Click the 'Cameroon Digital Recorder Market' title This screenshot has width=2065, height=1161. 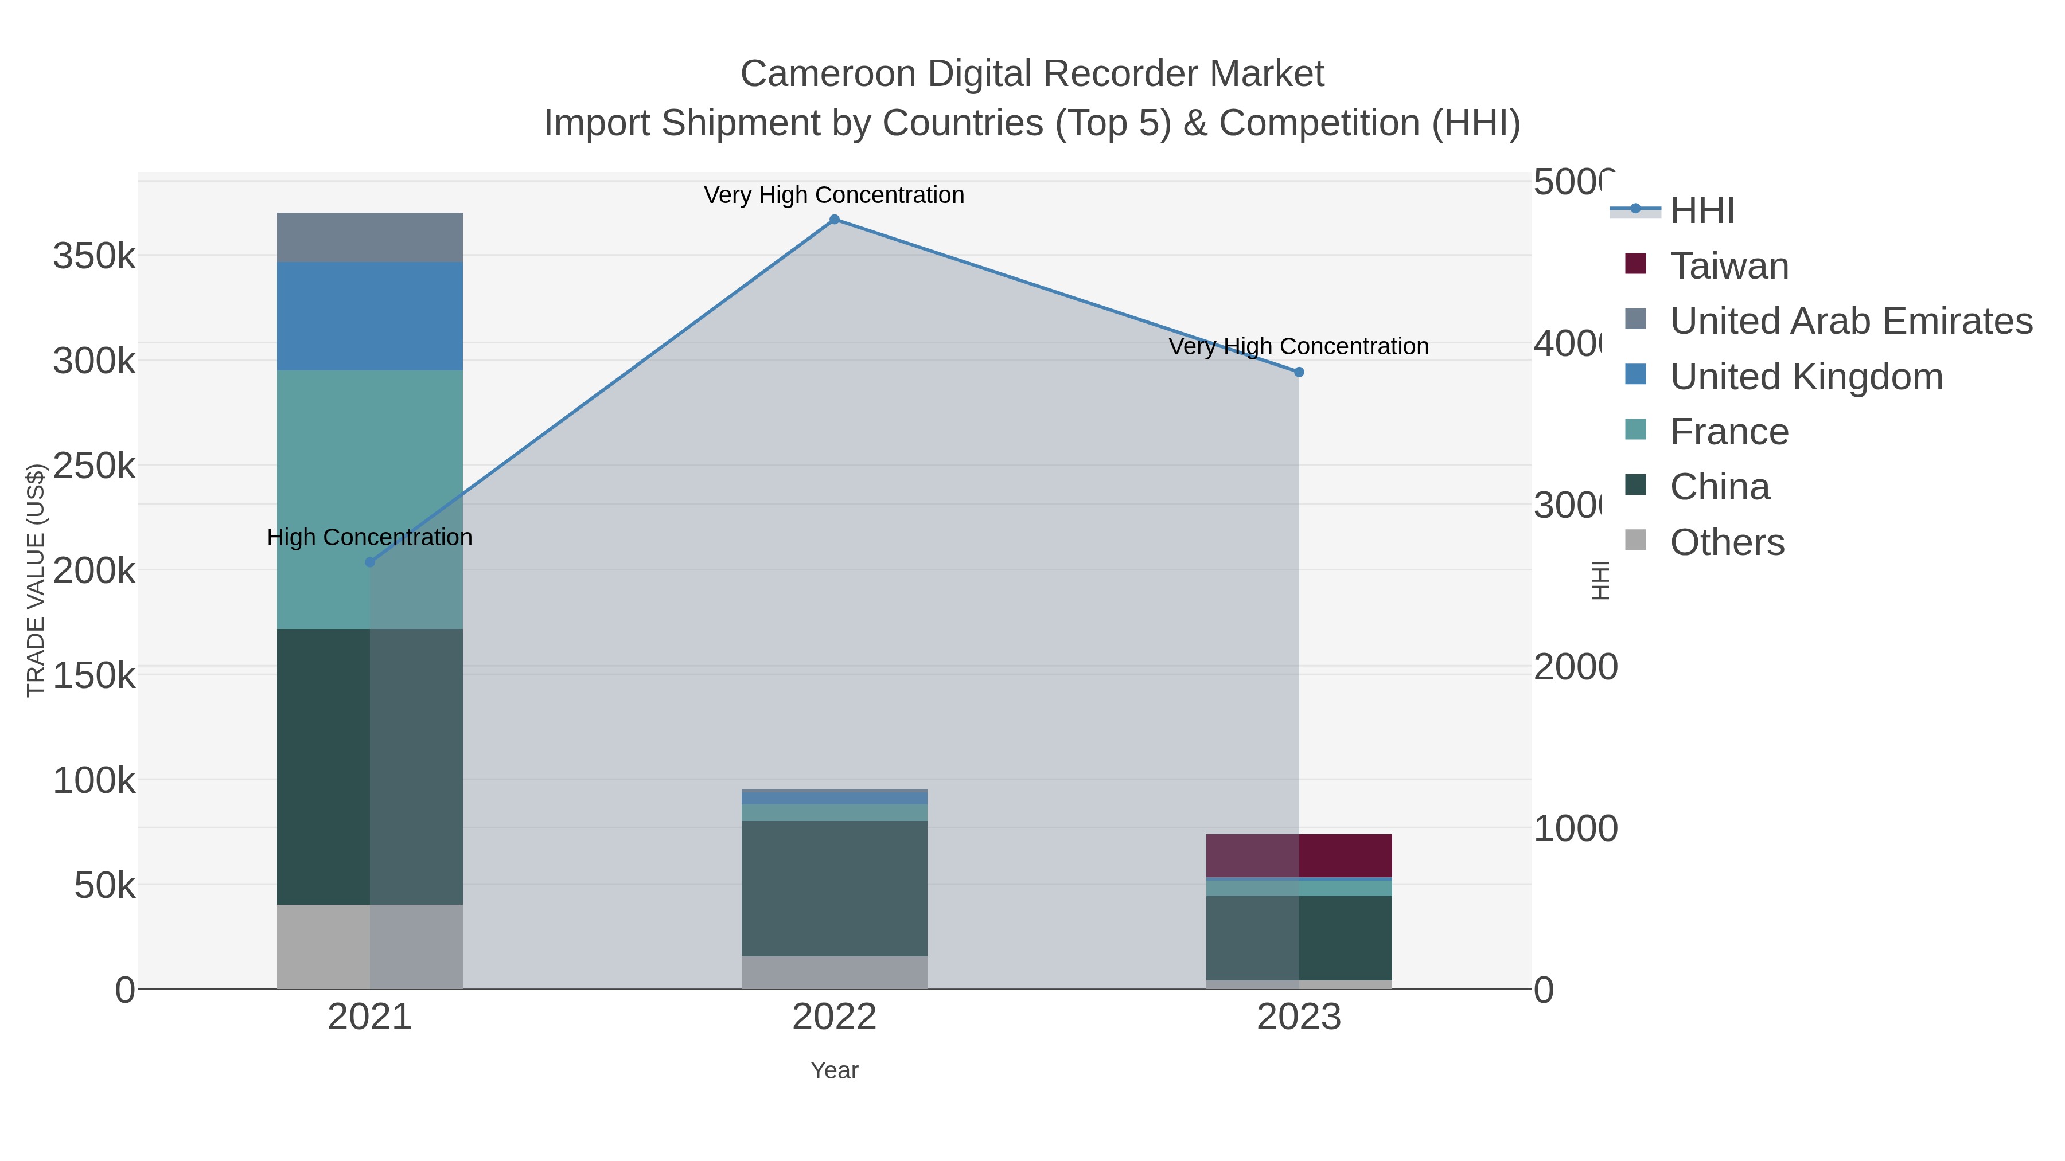pos(1032,74)
